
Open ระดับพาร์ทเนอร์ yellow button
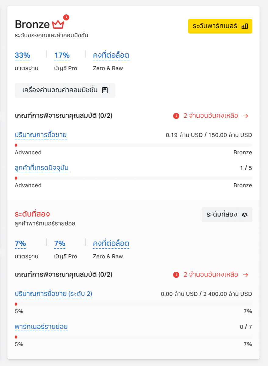[x=220, y=26]
